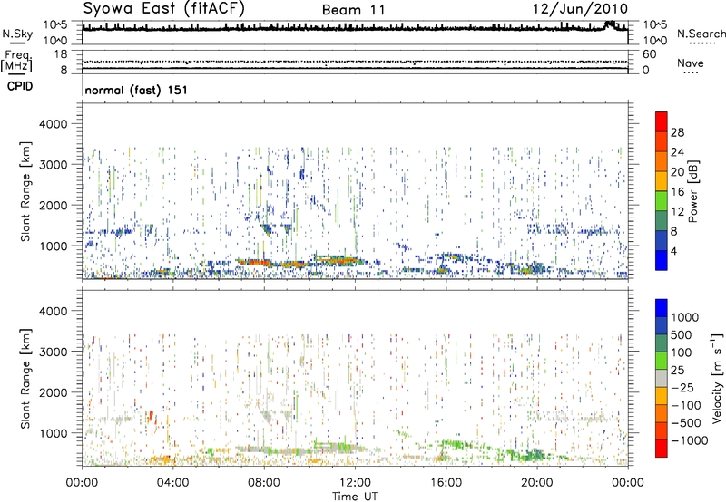
Task: Click the "12:00" time axis label
Action: (355, 483)
